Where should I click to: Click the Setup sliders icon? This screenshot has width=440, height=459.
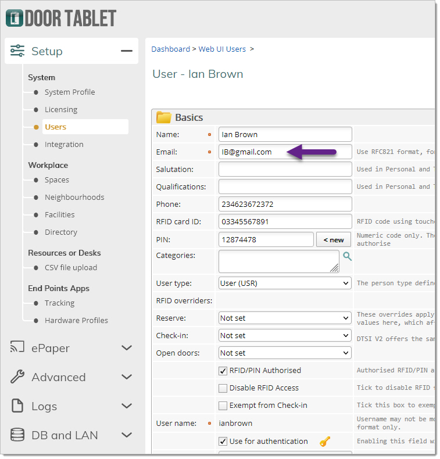(17, 51)
